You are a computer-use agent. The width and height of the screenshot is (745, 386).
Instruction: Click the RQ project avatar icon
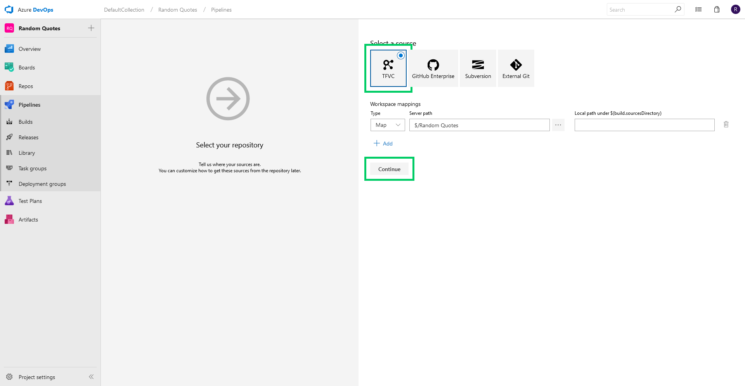[x=9, y=28]
